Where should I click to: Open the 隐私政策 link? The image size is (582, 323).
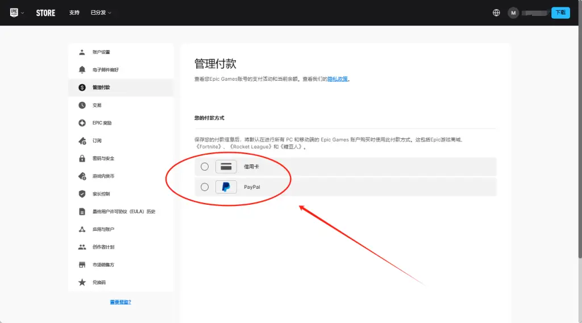338,79
